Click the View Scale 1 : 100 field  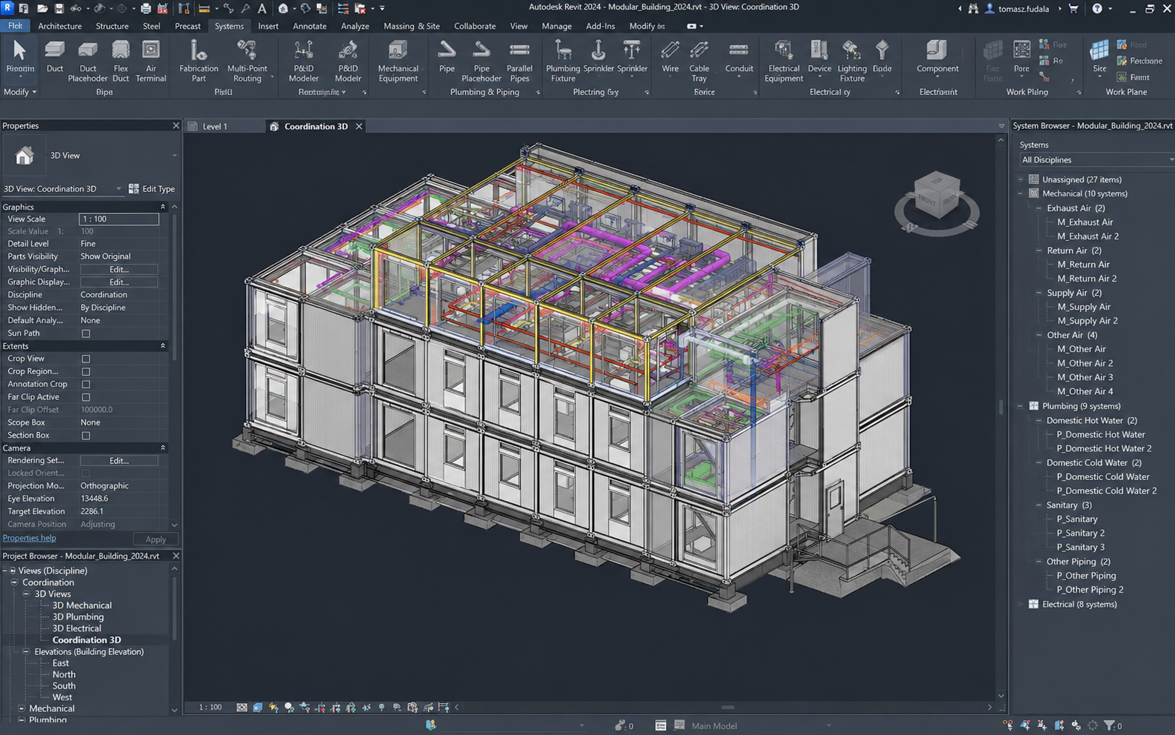pyautogui.click(x=119, y=219)
